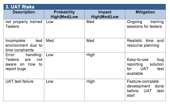Click the 'UAT test failure' cell
170x105 pixels.
(24, 90)
